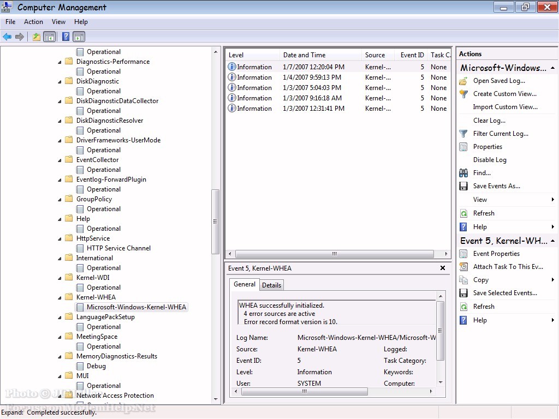Open the Action menu
The height and width of the screenshot is (419, 559).
33,22
